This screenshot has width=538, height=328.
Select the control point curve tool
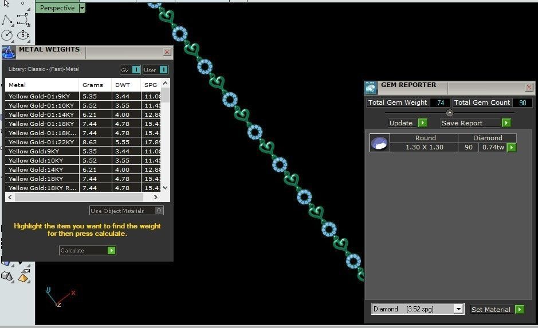point(23,20)
